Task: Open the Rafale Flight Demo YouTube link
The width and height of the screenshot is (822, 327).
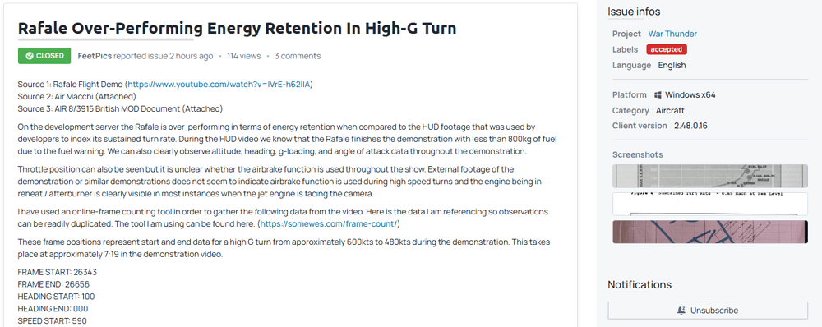Action: [220, 84]
